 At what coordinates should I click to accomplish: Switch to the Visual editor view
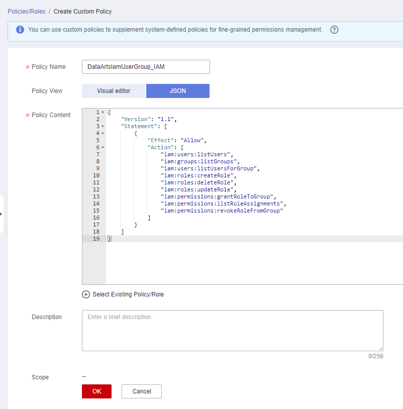(114, 91)
